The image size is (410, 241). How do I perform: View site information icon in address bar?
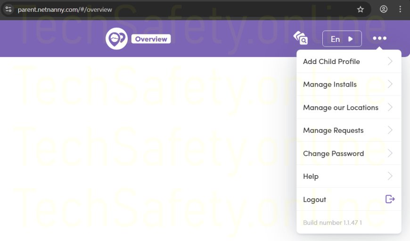click(8, 9)
